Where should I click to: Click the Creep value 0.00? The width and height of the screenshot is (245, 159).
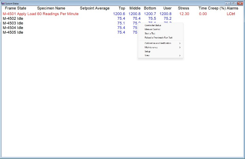[203, 14]
